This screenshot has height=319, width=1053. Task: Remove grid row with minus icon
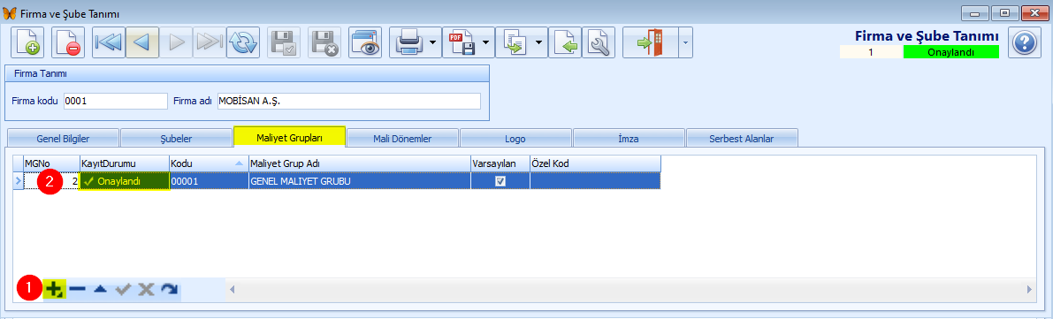click(x=77, y=290)
